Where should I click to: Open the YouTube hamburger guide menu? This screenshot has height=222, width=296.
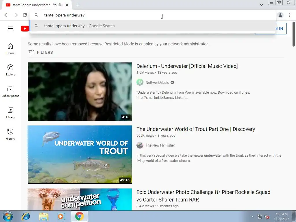click(x=10, y=29)
